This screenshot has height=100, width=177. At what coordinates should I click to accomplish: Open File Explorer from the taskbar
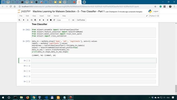point(22,97)
